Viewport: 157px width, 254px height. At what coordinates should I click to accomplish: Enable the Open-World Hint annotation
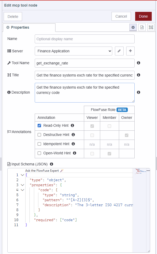pos(39,153)
